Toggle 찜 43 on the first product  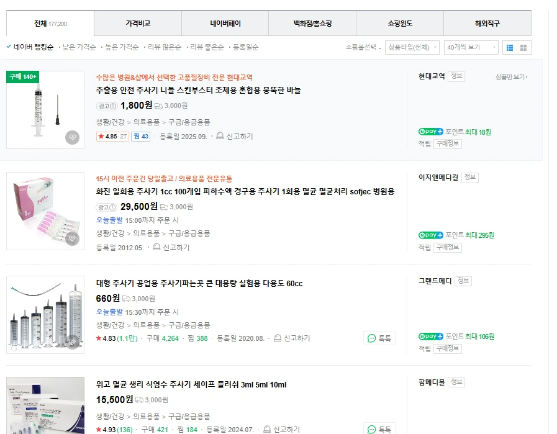pos(140,137)
